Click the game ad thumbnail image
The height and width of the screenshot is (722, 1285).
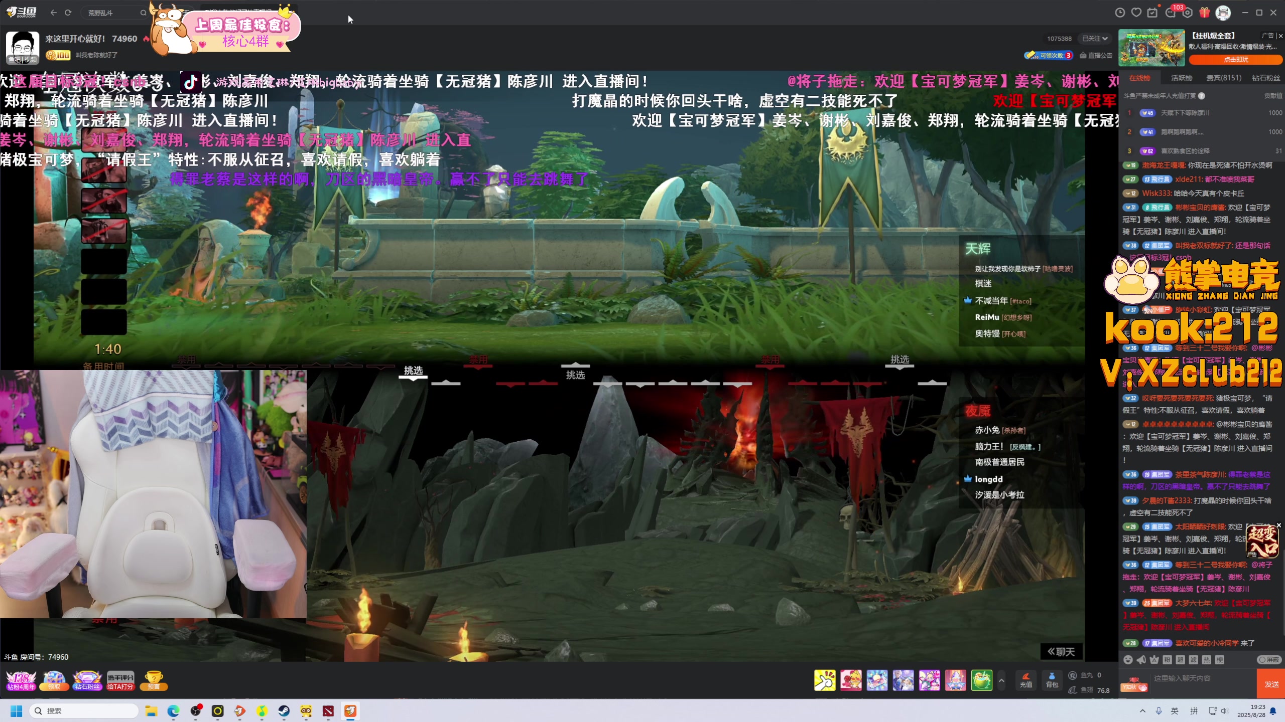coord(1152,48)
